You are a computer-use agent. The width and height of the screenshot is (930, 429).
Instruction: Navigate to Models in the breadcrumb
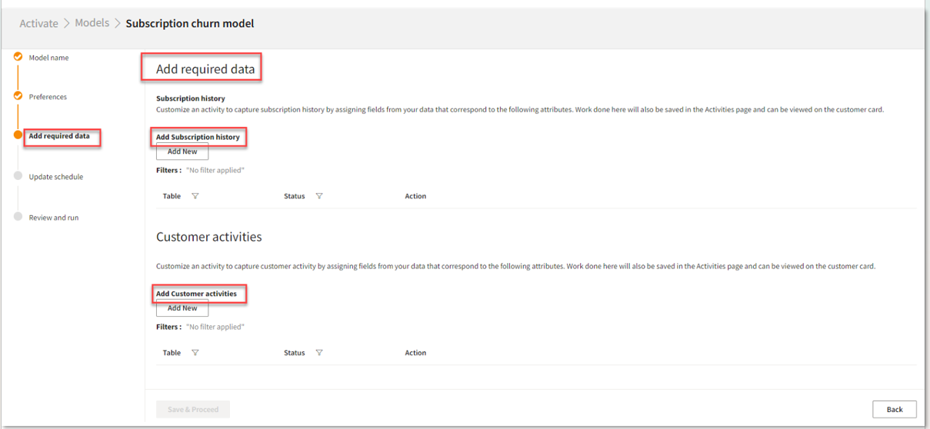tap(92, 23)
